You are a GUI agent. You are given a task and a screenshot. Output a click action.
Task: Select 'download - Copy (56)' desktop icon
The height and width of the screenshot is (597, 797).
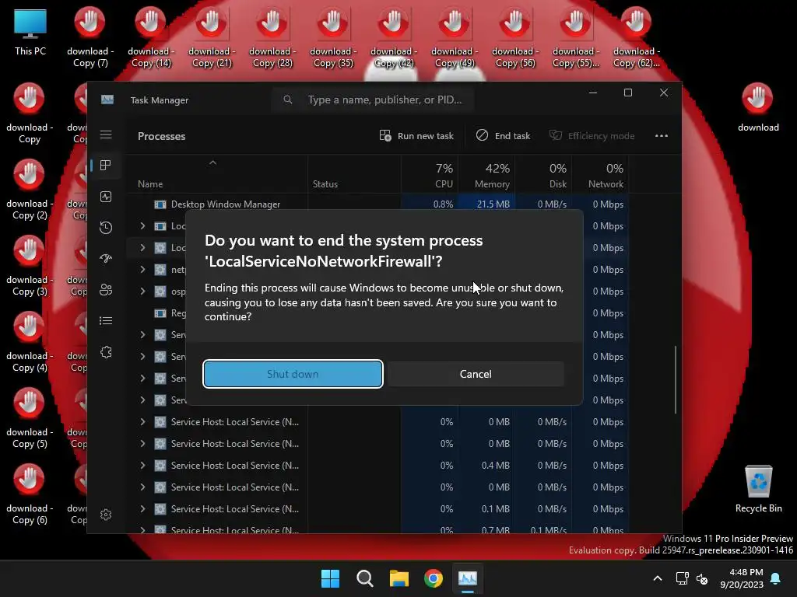pos(515,37)
